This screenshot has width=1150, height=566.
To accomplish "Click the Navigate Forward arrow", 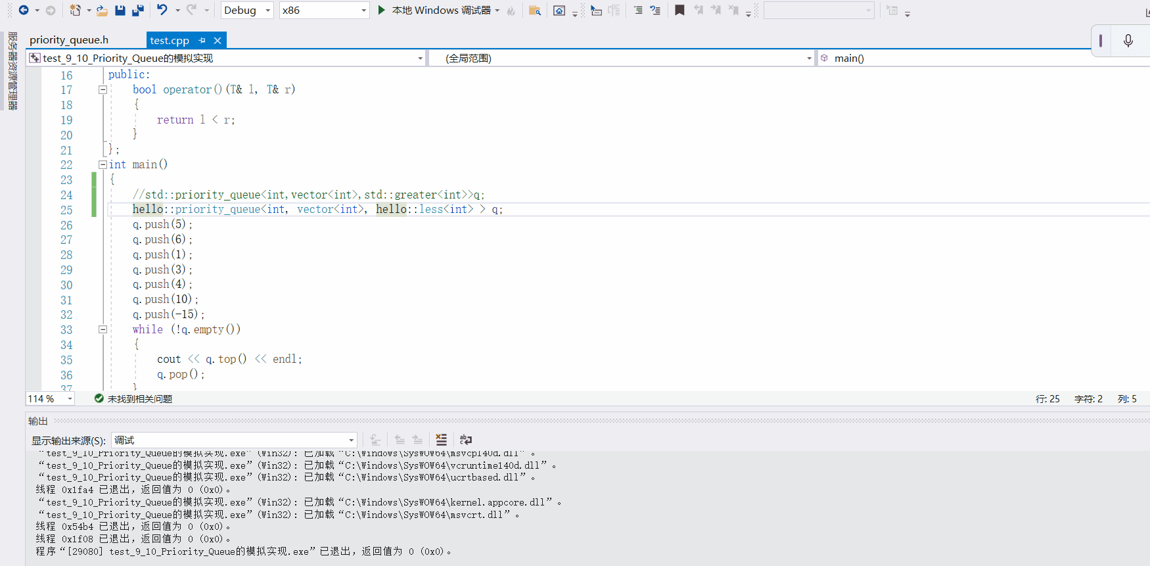I will [51, 10].
